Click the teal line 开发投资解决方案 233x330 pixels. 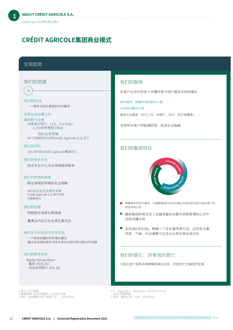[132, 108]
